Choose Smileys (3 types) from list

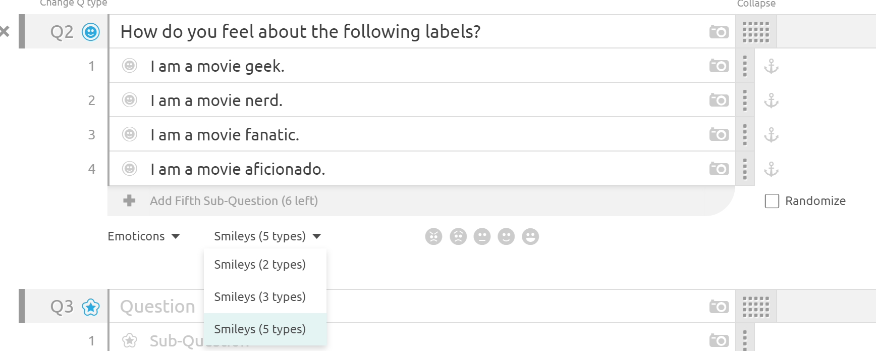click(x=260, y=297)
